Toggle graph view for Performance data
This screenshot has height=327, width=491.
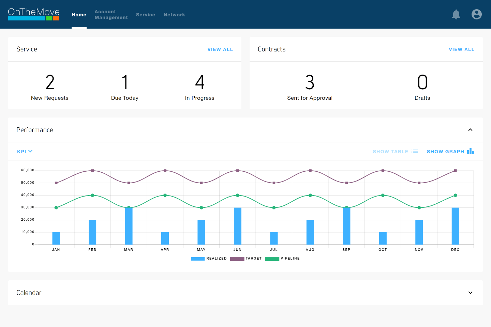(x=445, y=151)
